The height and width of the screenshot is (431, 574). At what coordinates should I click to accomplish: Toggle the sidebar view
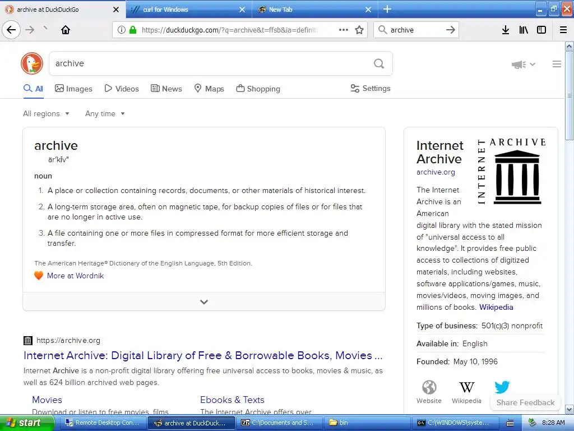541,30
